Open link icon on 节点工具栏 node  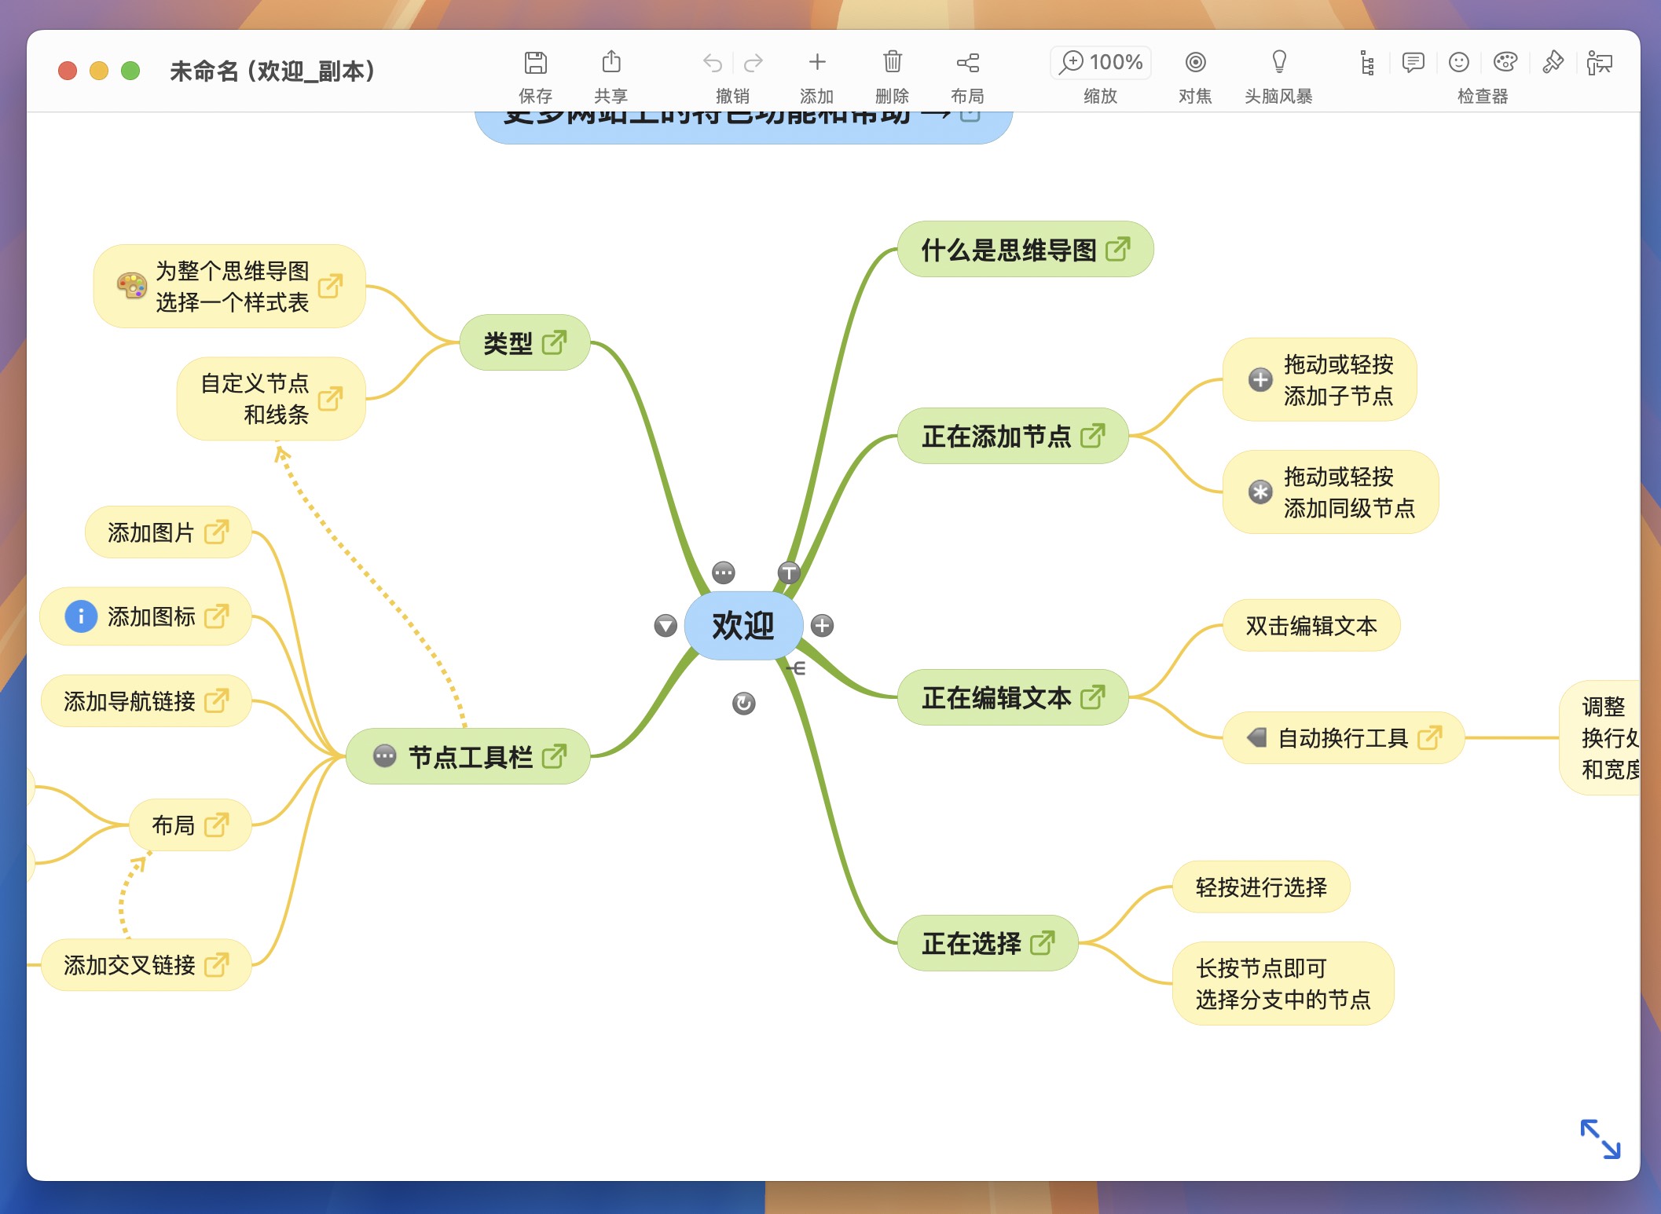click(554, 756)
